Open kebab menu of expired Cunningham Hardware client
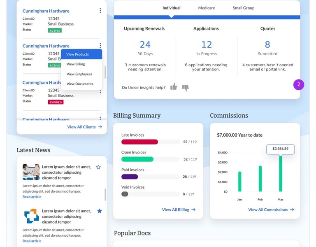 click(100, 92)
